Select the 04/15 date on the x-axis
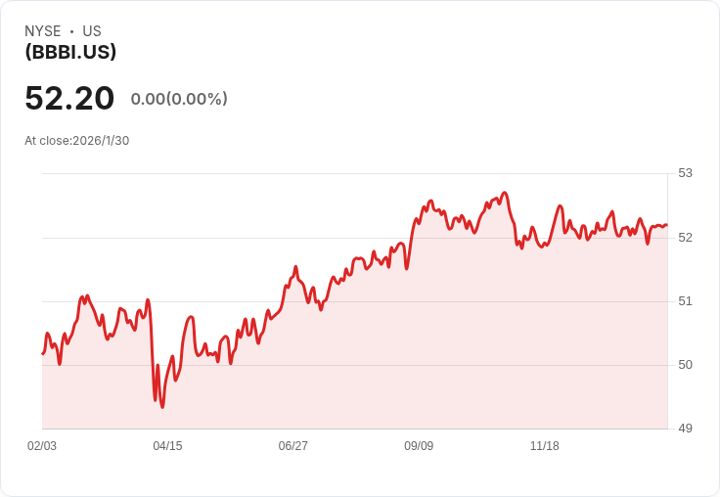Screen dimensions: 720x497 pyautogui.click(x=167, y=445)
